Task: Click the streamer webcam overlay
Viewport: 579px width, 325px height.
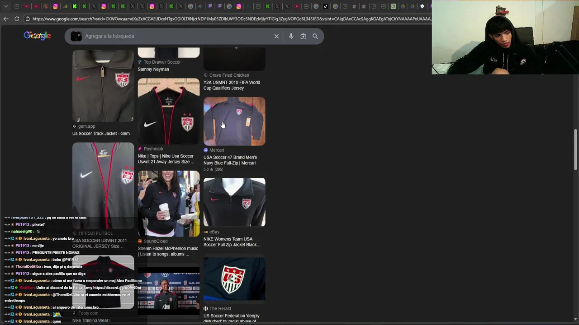Action: click(x=505, y=37)
